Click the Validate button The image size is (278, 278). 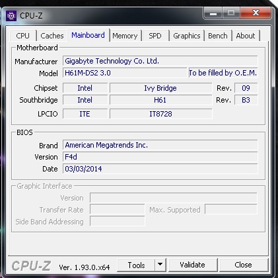(x=193, y=265)
